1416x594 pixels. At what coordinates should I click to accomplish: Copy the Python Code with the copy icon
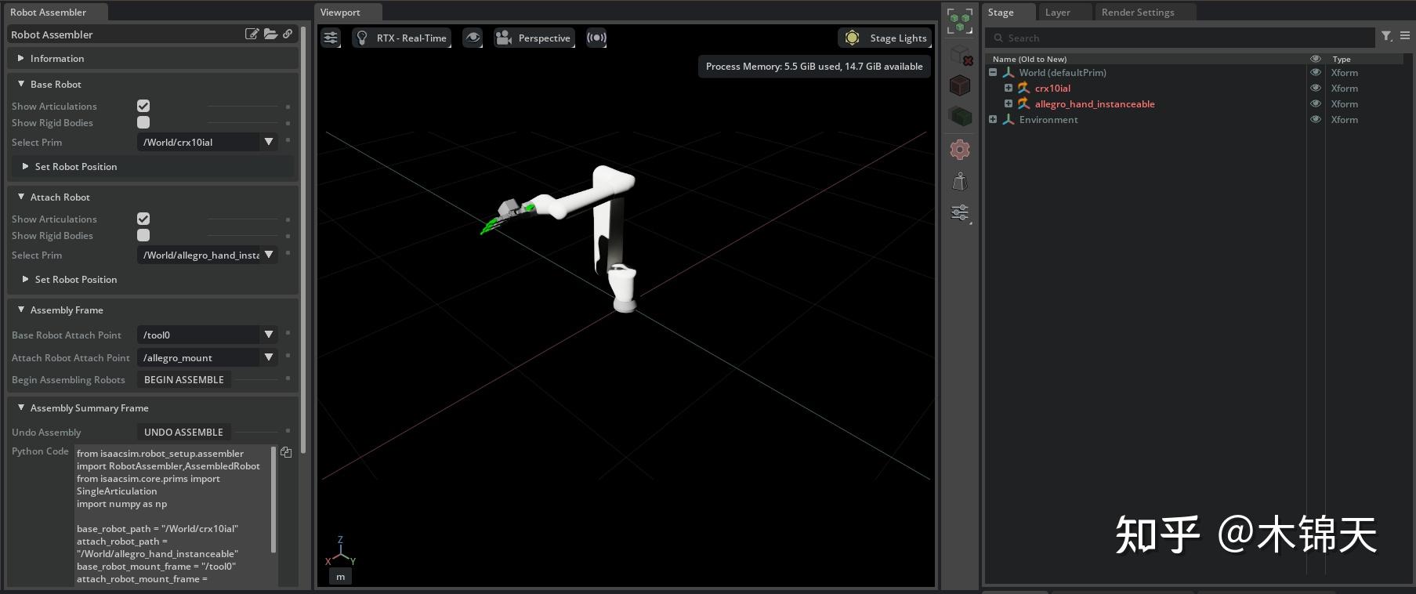tap(286, 452)
